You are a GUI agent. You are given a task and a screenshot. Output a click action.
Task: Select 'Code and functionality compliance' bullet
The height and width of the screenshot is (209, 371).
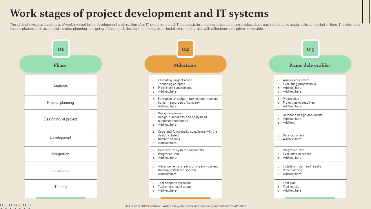click(188, 134)
